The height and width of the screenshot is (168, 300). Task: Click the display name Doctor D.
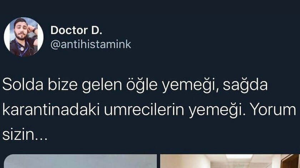(x=76, y=30)
